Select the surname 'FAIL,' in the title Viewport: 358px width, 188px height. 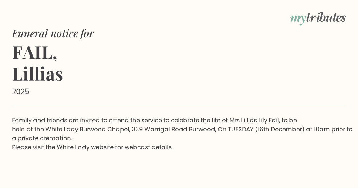(x=35, y=53)
